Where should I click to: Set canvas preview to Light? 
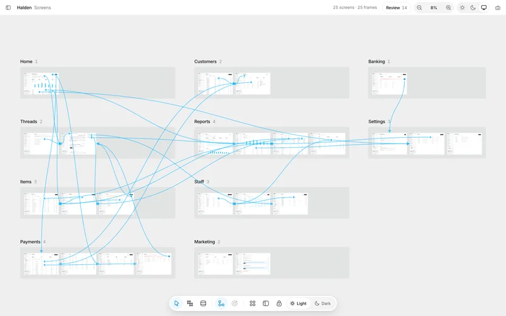click(x=298, y=303)
